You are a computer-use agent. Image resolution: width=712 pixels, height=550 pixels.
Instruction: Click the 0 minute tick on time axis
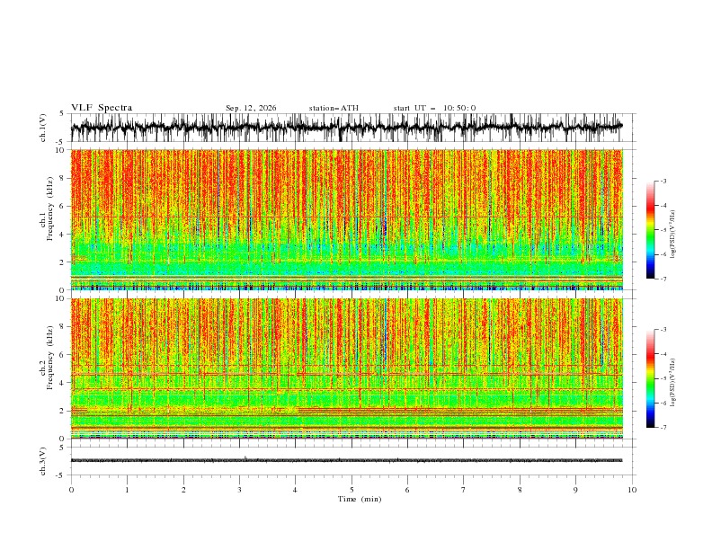71,490
